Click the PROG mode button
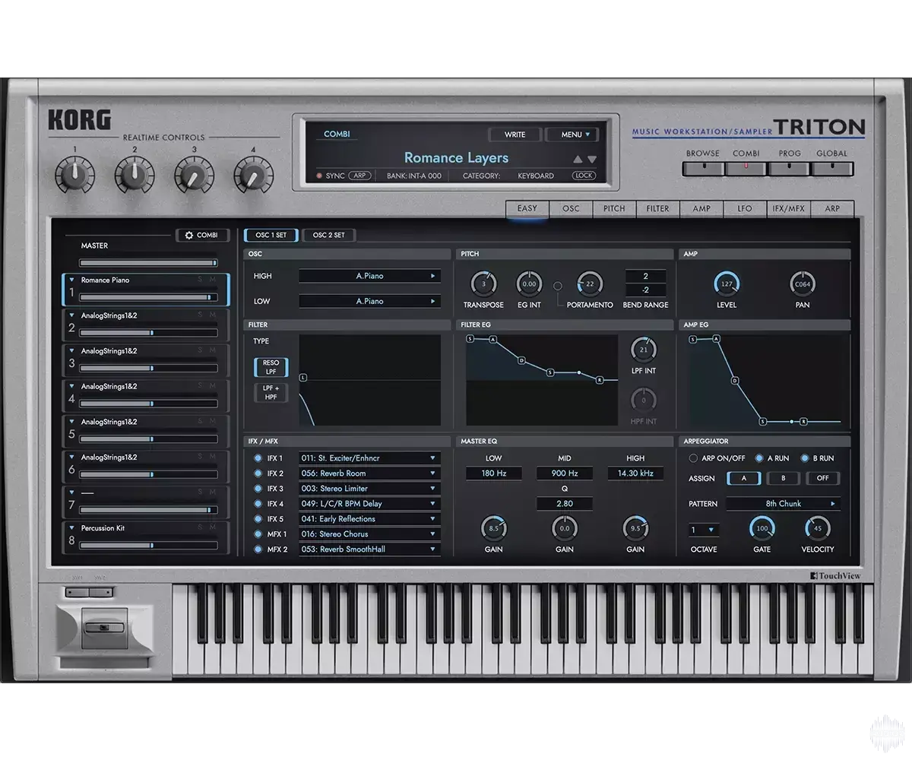Image resolution: width=912 pixels, height=760 pixels. pos(790,168)
